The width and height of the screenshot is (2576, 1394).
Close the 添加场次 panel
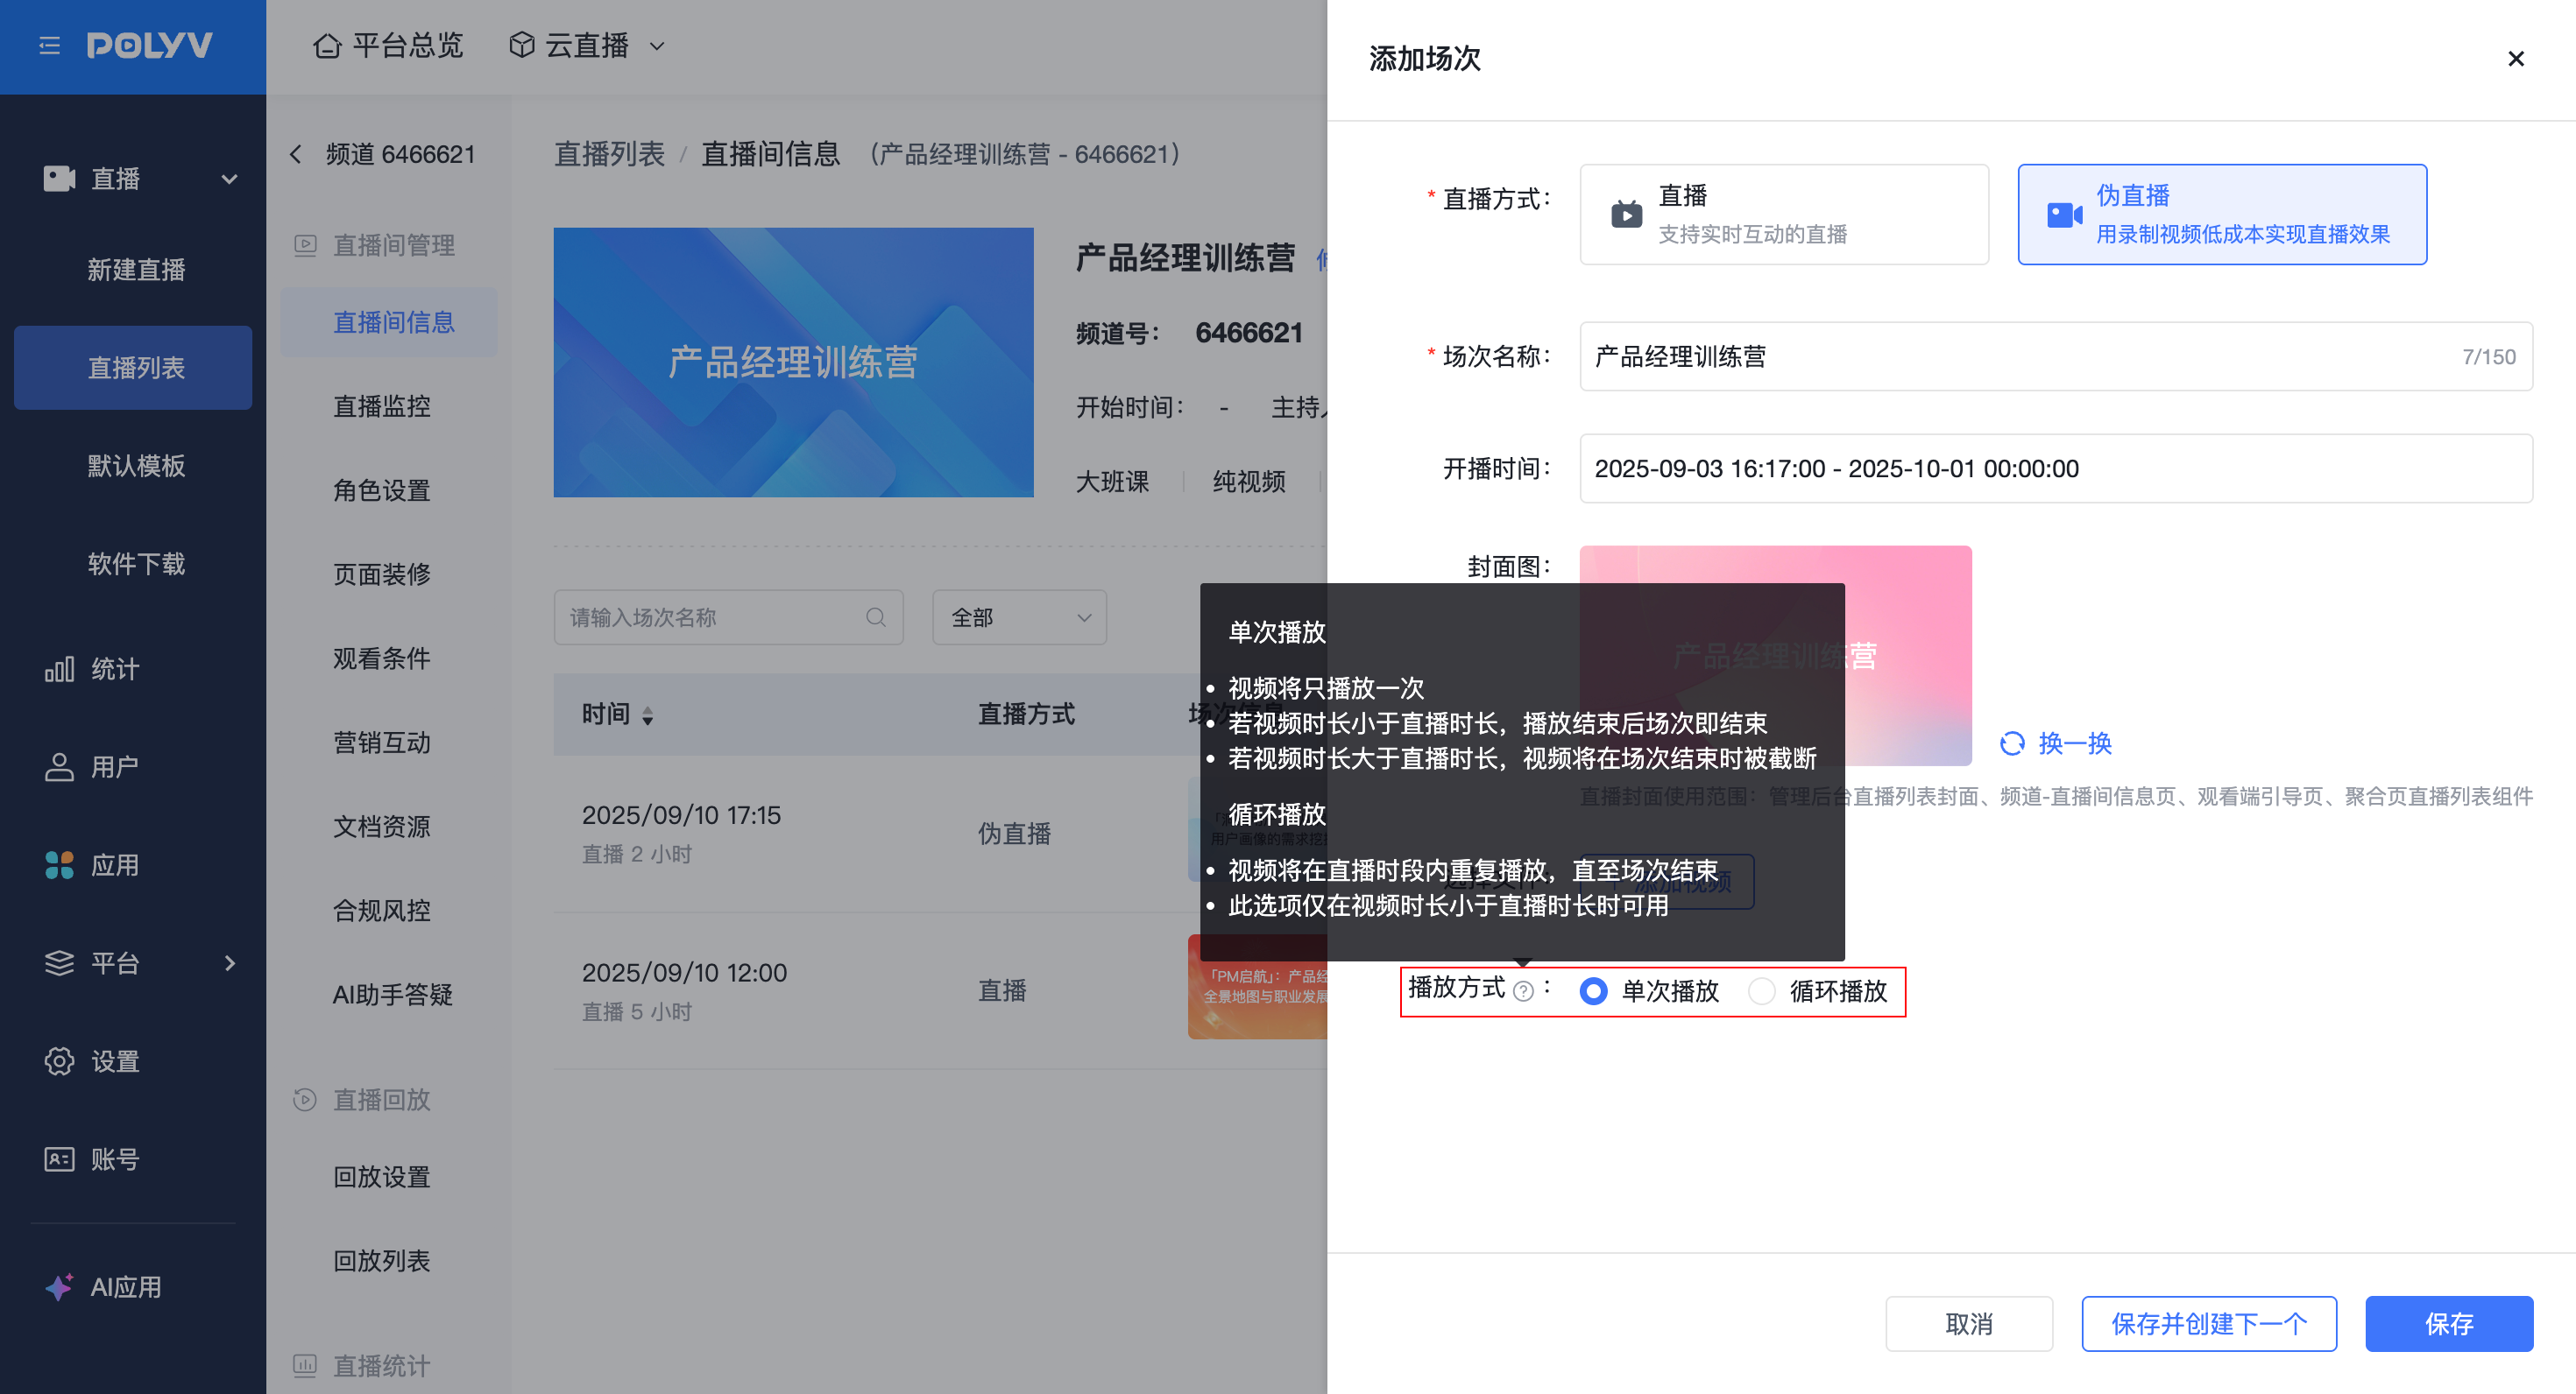click(x=2516, y=59)
